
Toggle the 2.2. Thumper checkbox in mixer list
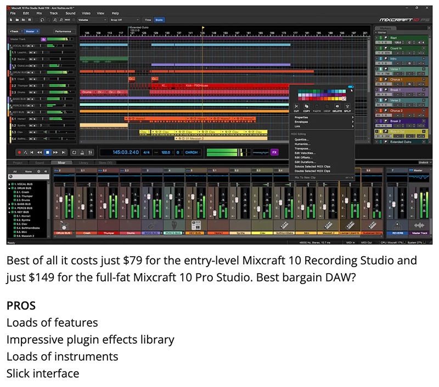tap(15, 196)
